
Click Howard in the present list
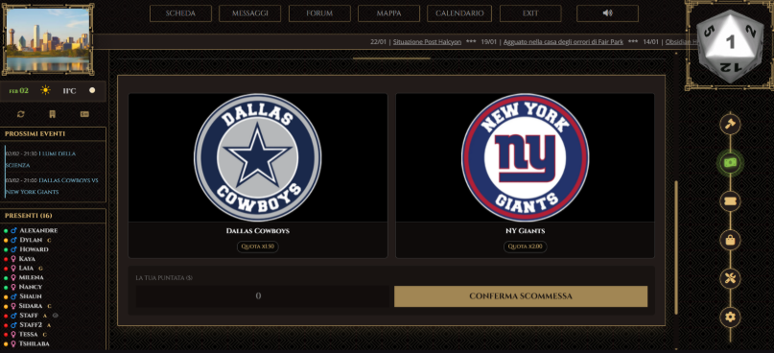tap(34, 249)
